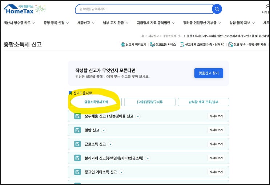Click the document icon beside 종교인 기타소득 신고
Image resolution: width=270 pixels, height=185 pixels.
(77, 172)
